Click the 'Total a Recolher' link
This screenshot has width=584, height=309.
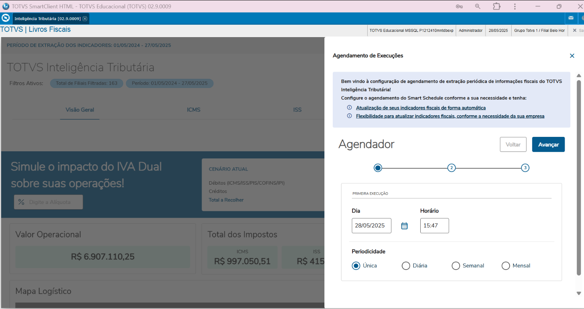226,200
